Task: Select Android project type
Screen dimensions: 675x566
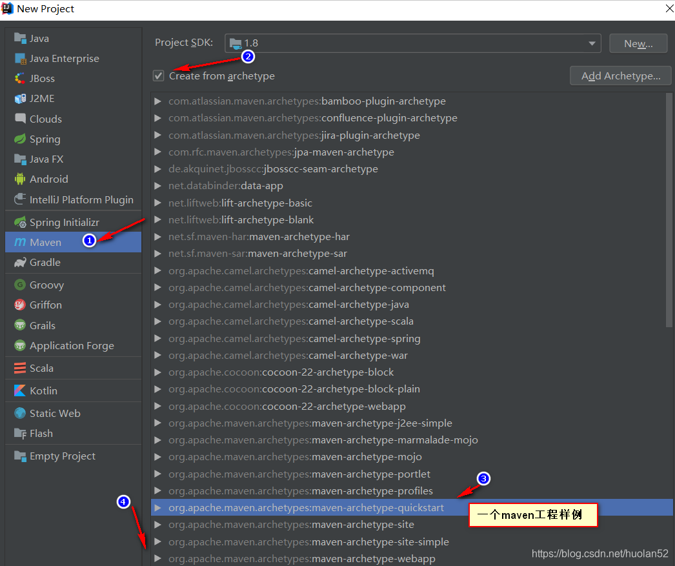Action: [74, 179]
